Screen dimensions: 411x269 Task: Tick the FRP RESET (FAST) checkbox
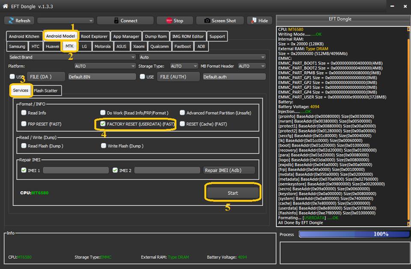(x=24, y=124)
